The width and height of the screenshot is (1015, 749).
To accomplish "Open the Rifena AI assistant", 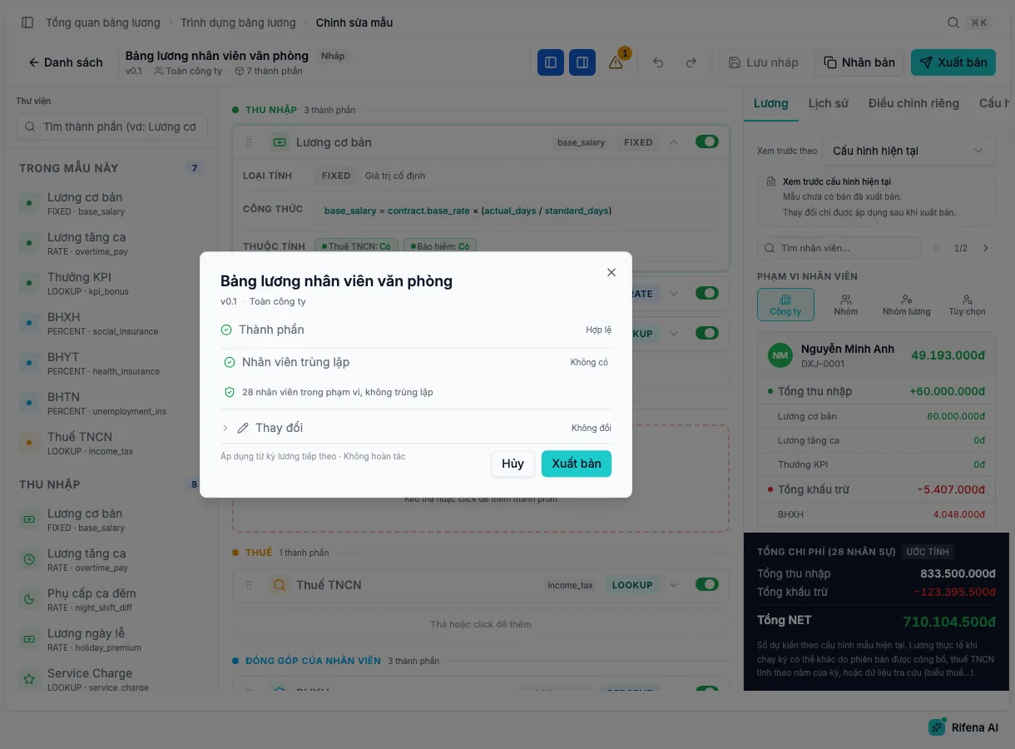I will click(964, 727).
